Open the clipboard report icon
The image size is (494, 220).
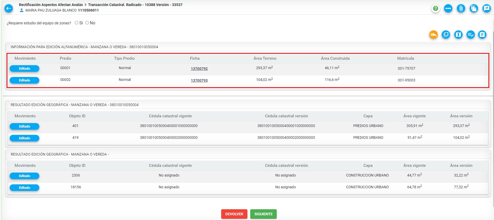tap(482, 35)
